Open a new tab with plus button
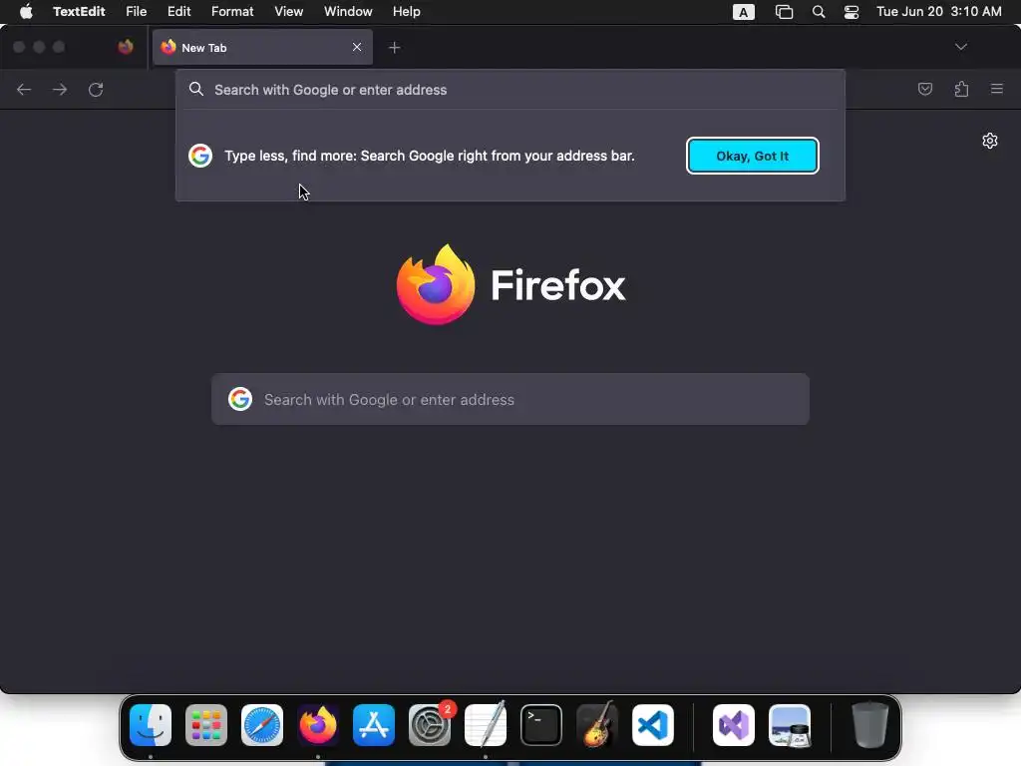The image size is (1021, 766). pos(395,48)
